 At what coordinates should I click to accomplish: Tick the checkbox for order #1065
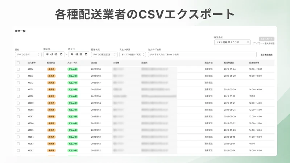click(18, 130)
